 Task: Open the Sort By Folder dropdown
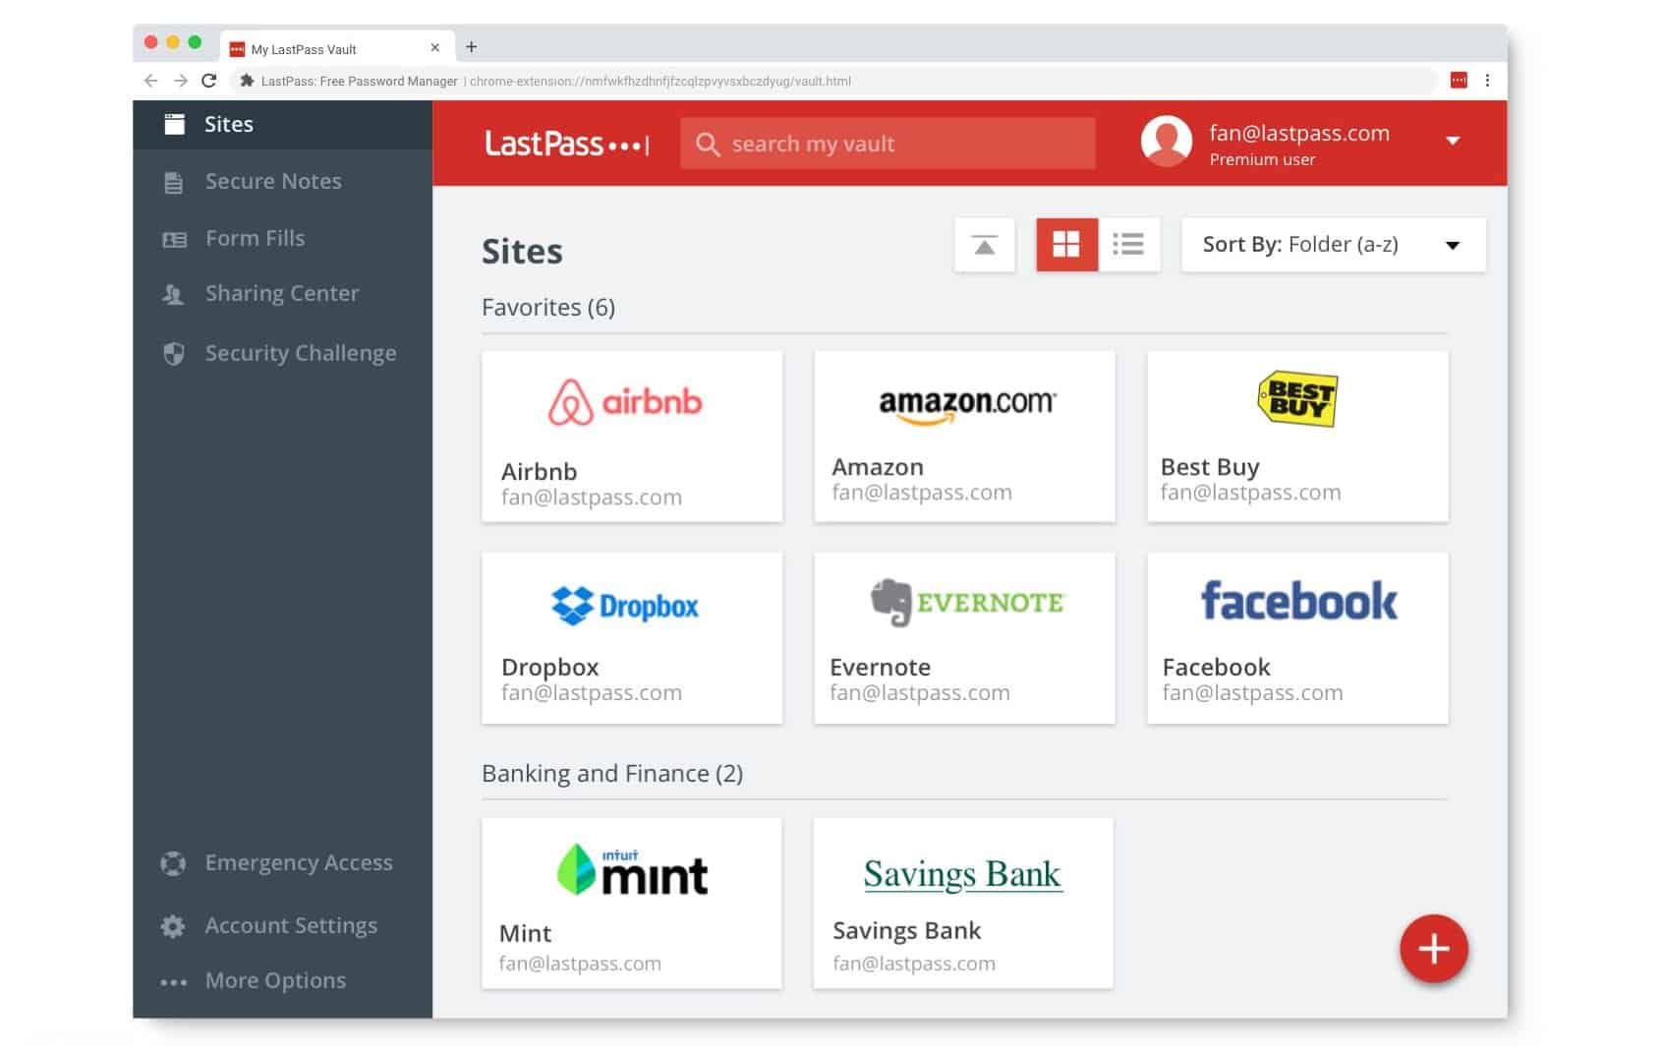[x=1332, y=245]
